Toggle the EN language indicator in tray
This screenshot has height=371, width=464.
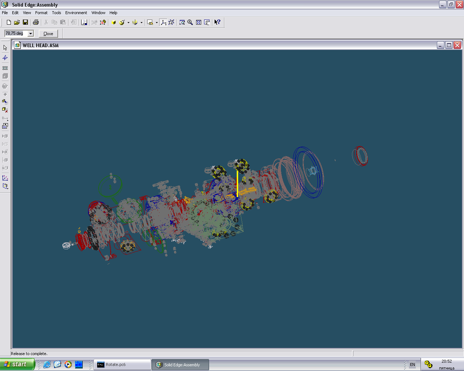coord(412,364)
